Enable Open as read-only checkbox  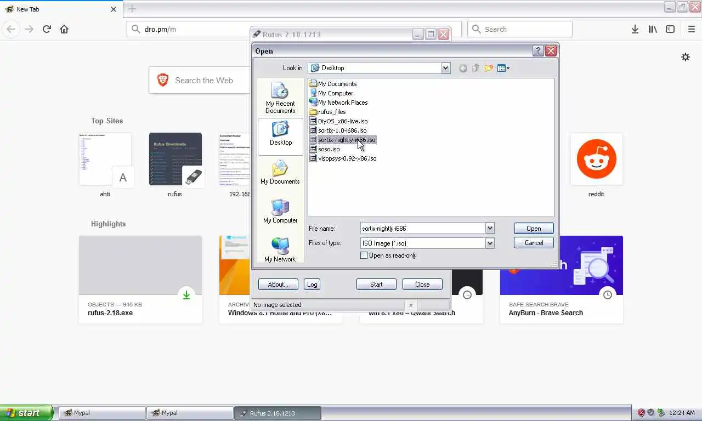coord(364,255)
